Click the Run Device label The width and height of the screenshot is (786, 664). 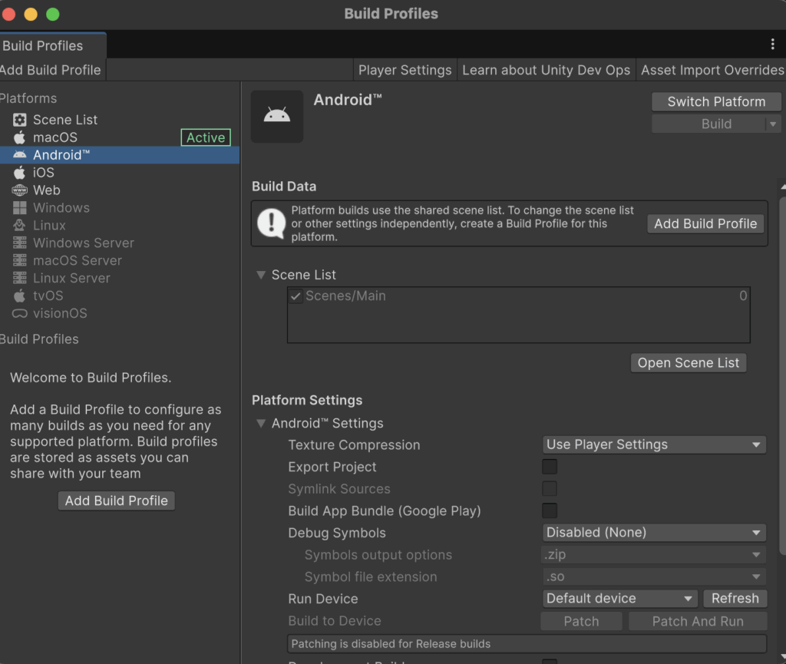[323, 598]
